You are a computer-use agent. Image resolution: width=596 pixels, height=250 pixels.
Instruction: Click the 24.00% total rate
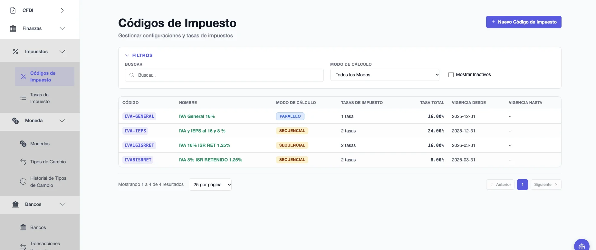436,131
